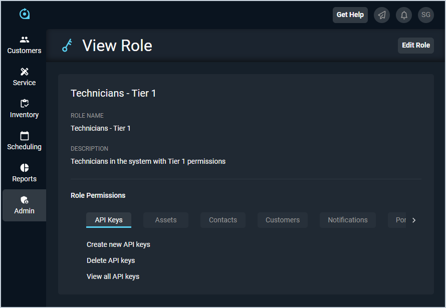Click the View all API keys permission
Screen dimensions: 446x308
click(x=113, y=276)
